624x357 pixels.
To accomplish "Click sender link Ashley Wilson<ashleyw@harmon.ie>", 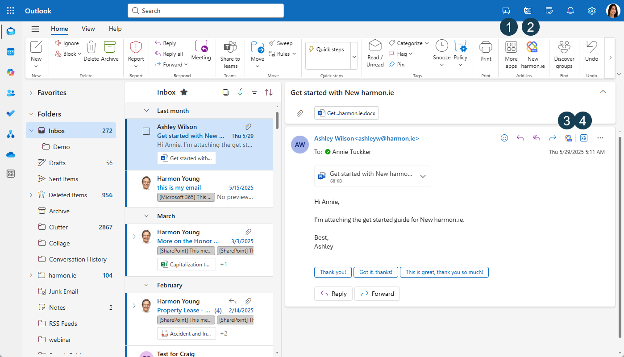I will (367, 138).
